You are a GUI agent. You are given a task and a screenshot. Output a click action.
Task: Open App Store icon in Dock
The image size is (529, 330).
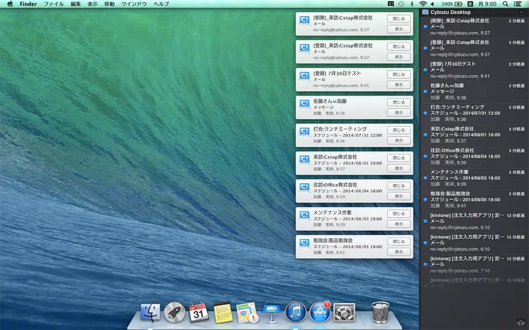tap(320, 312)
